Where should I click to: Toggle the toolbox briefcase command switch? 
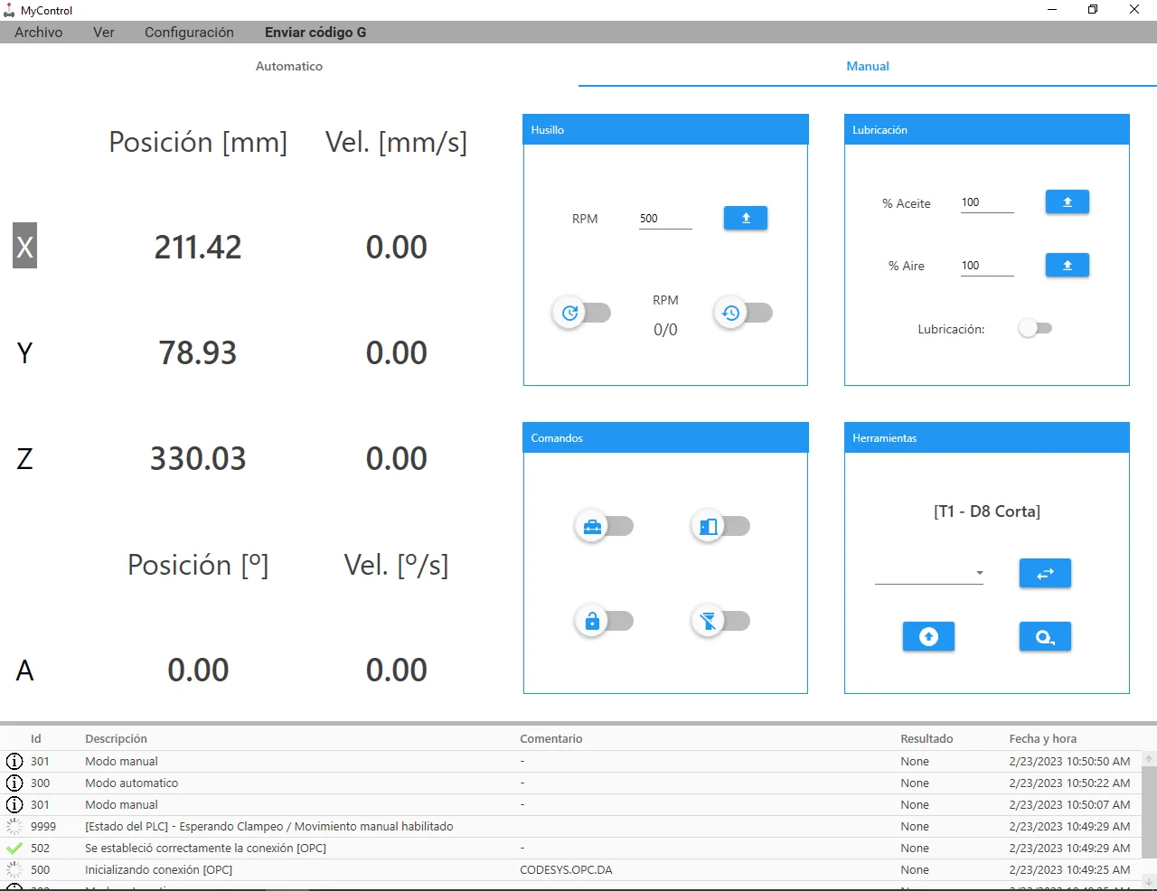604,526
